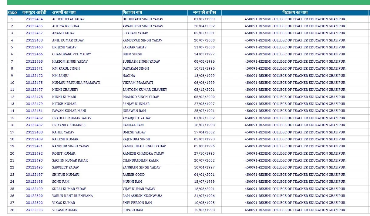Open computer ID link 23122454
Screen dimensions: 370x216
point(34,19)
